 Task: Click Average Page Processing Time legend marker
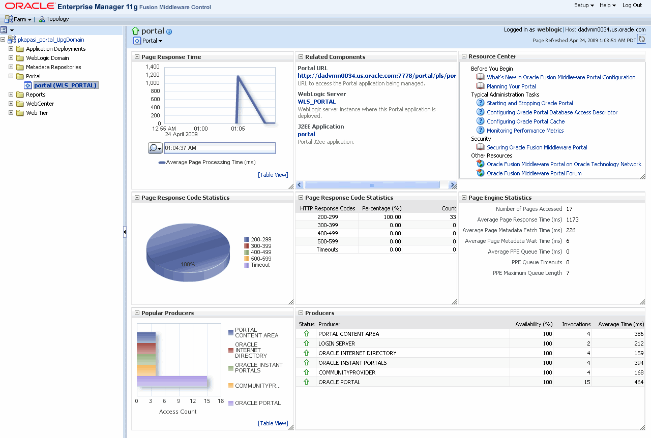[162, 163]
